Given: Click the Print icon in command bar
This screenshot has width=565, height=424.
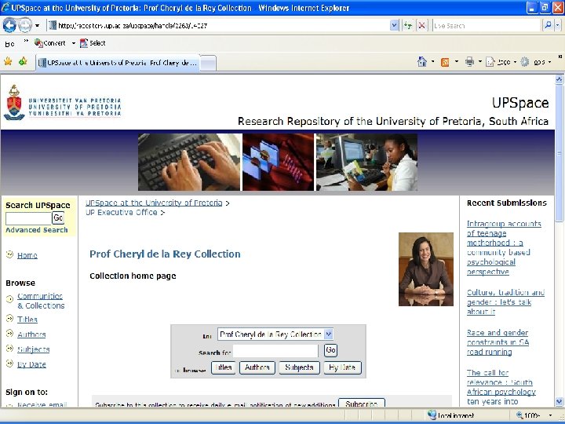Looking at the screenshot, I should coord(469,62).
